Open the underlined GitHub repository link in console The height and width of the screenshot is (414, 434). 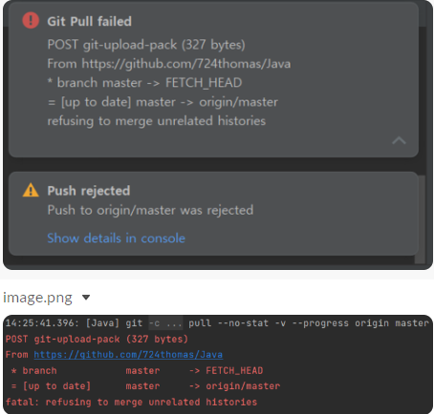128,355
